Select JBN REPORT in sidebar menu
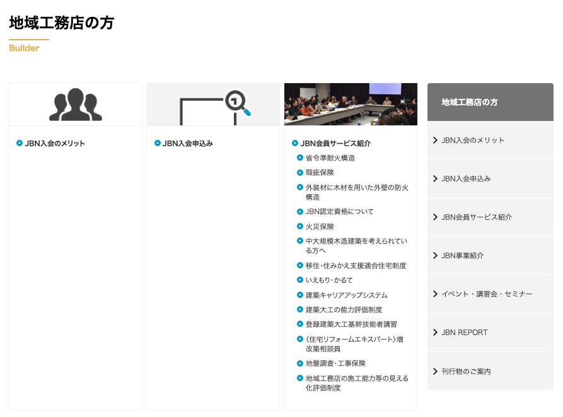 (465, 333)
